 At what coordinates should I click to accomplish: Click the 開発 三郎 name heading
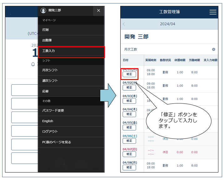point(136,37)
